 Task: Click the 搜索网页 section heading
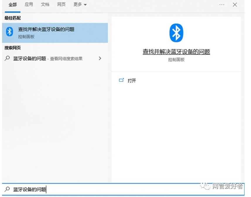13,48
